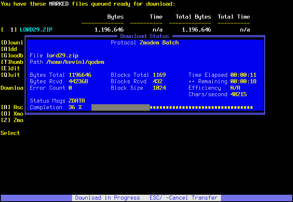Select the [O] Xmo protocol option

tap(12, 114)
